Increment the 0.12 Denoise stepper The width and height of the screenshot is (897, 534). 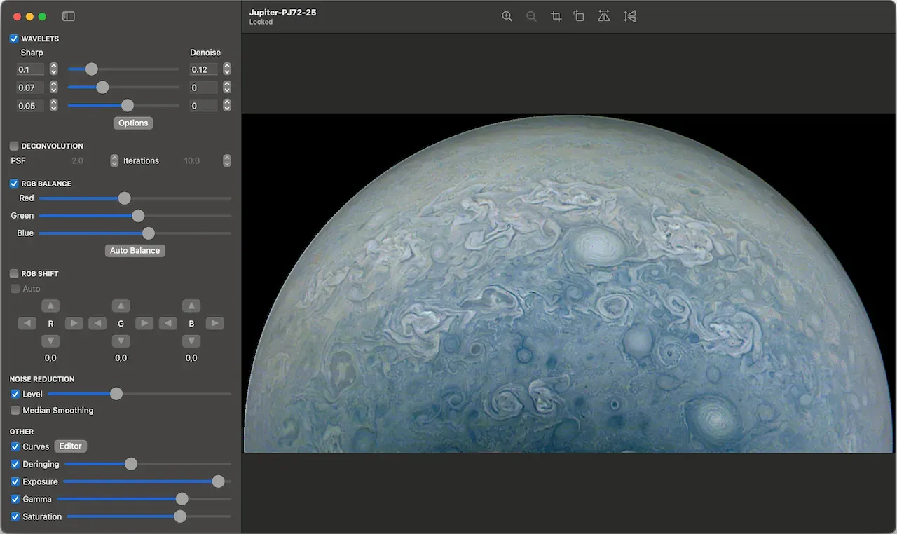pos(226,66)
